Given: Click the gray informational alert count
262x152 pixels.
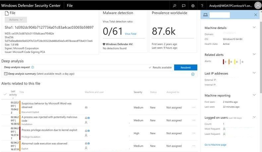Looking at the screenshot, I should (x=242, y=62).
